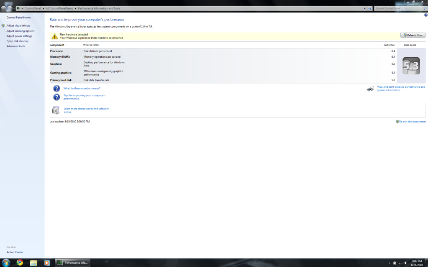Open the address bar history dropdown
The image size is (428, 267).
[x=365, y=8]
